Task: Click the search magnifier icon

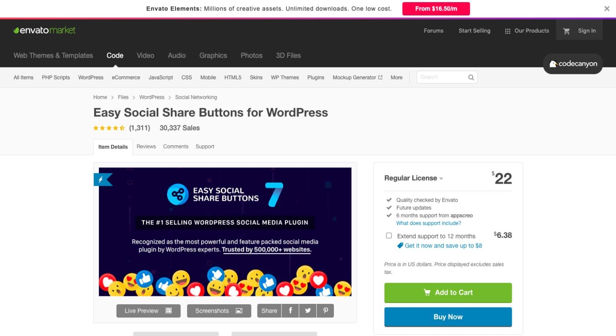Action: (471, 78)
